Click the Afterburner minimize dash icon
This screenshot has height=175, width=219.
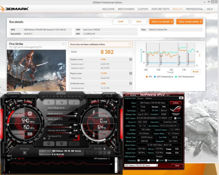[107, 95]
